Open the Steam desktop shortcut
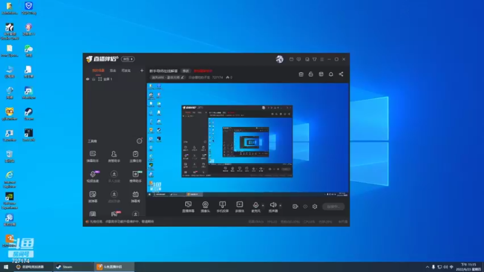484x272 pixels. pyautogui.click(x=28, y=114)
